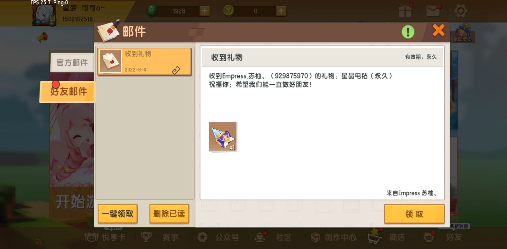
Task: Close the mail dialog with orange X
Action: [x=438, y=31]
